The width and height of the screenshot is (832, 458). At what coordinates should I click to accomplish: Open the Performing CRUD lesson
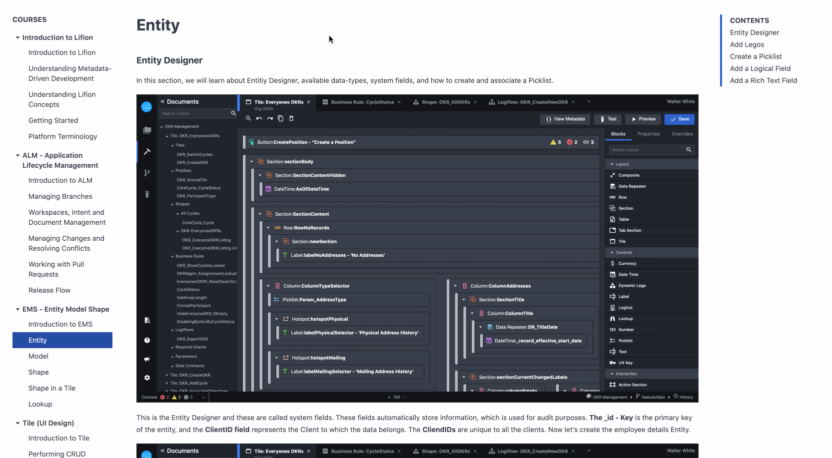point(57,454)
